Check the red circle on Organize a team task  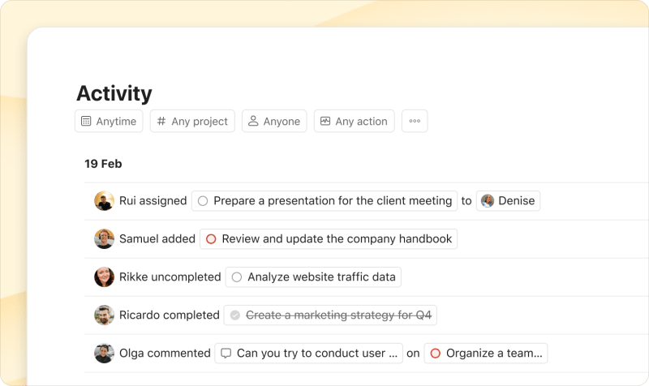pyautogui.click(x=436, y=353)
